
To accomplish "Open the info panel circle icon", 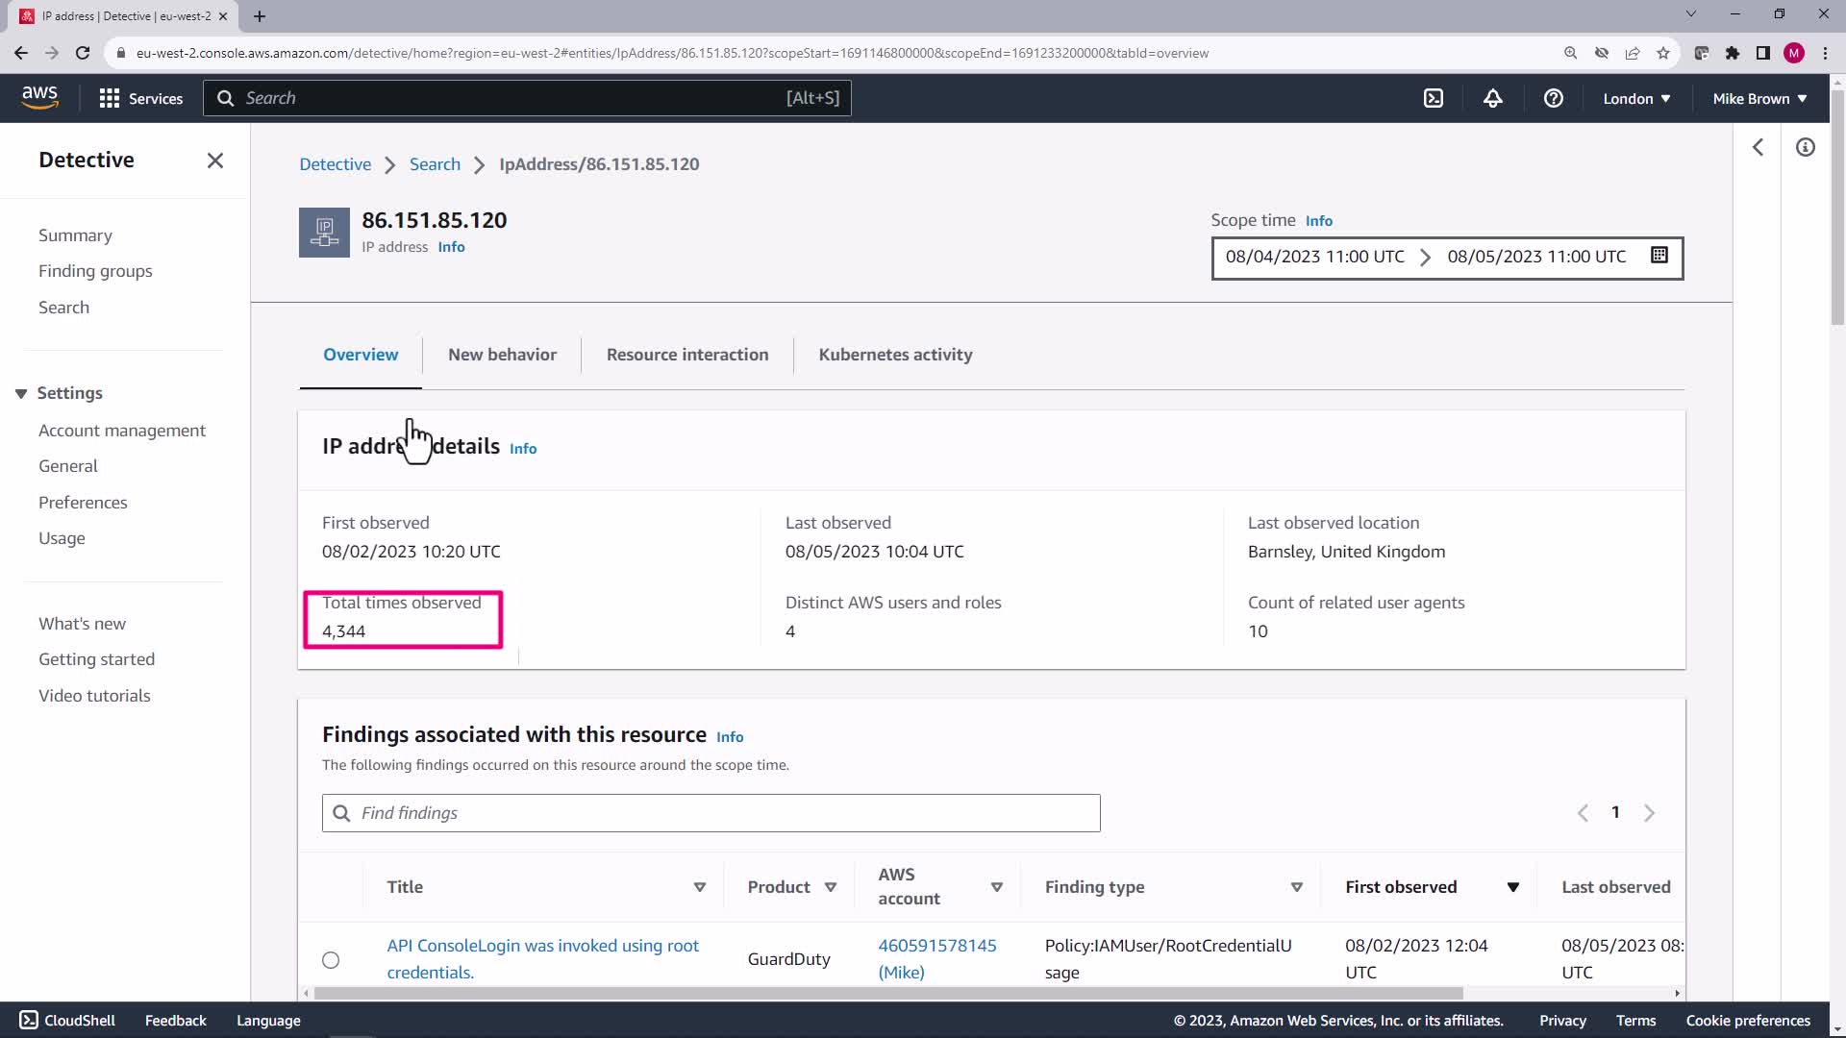I will tap(1805, 147).
